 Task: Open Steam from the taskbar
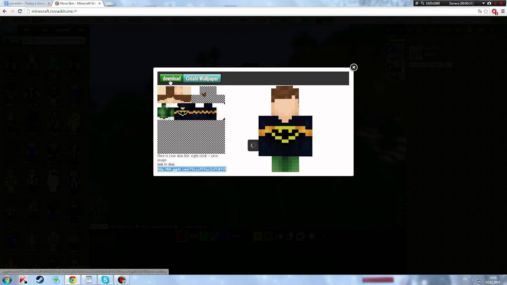coord(40,280)
